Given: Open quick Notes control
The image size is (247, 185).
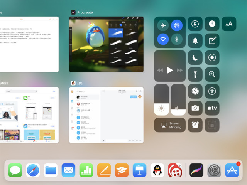Looking at the screenshot, I should point(212,41).
